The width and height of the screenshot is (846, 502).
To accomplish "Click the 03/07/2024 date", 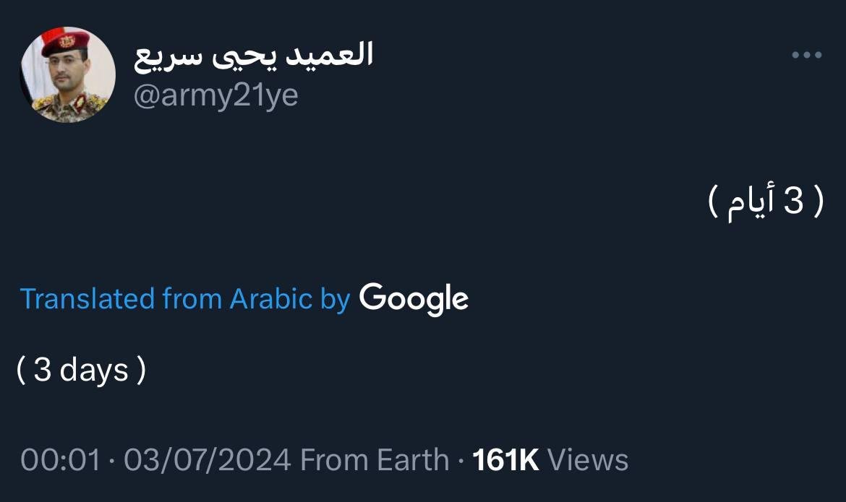I will (208, 460).
